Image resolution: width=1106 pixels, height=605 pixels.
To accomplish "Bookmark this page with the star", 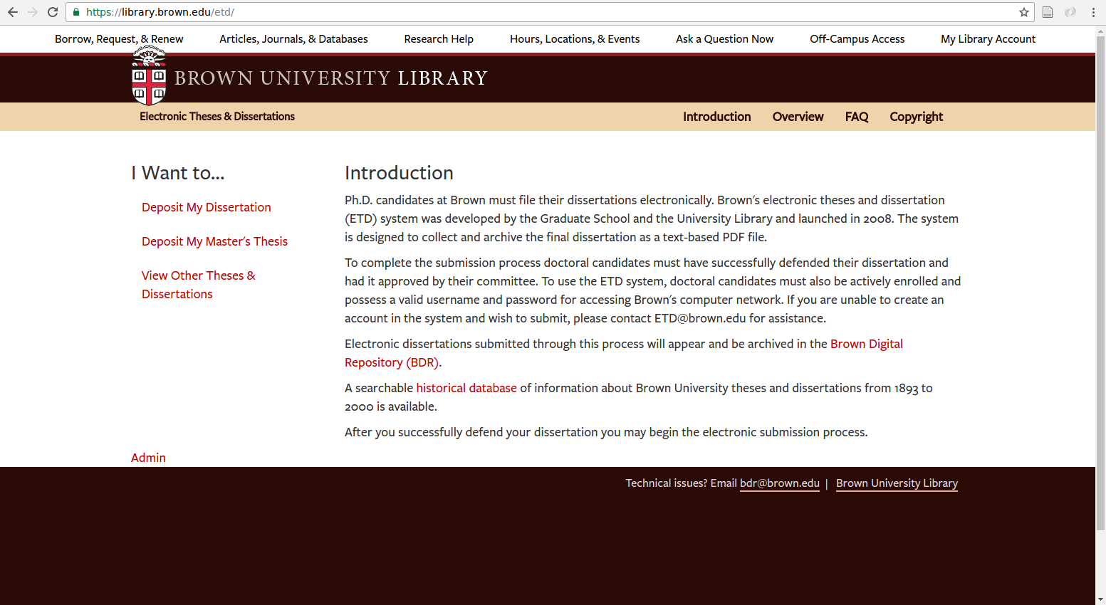I will coord(1024,12).
